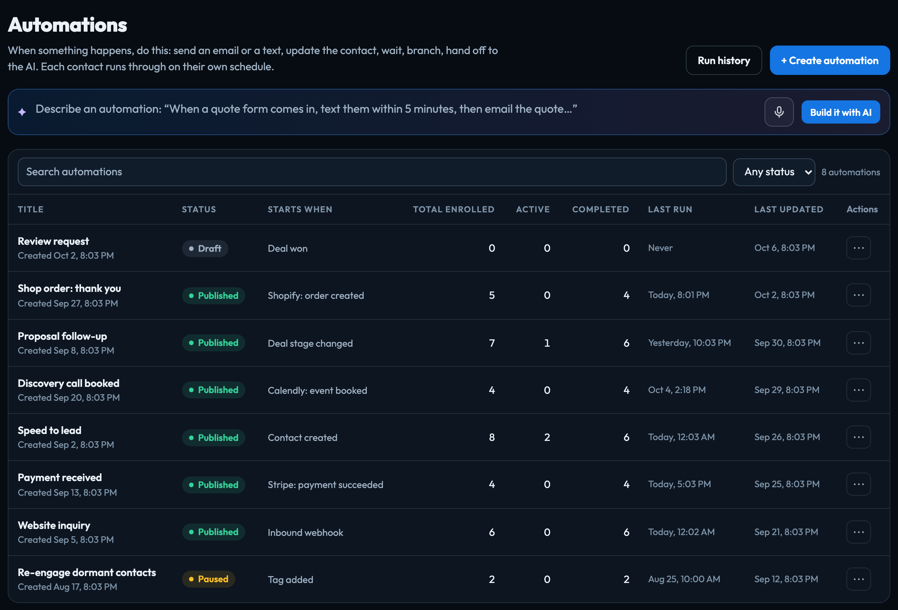Click the Last Run column header

(670, 209)
